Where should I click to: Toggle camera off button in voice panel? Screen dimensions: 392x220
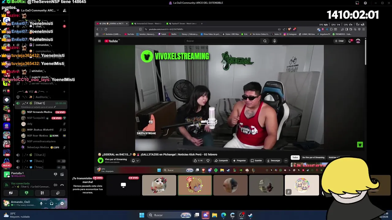click(11, 193)
